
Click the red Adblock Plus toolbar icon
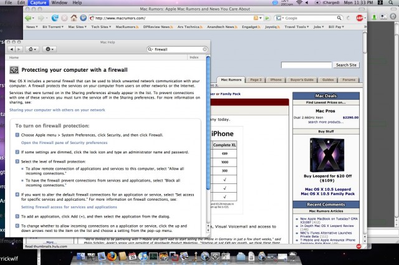(x=359, y=18)
